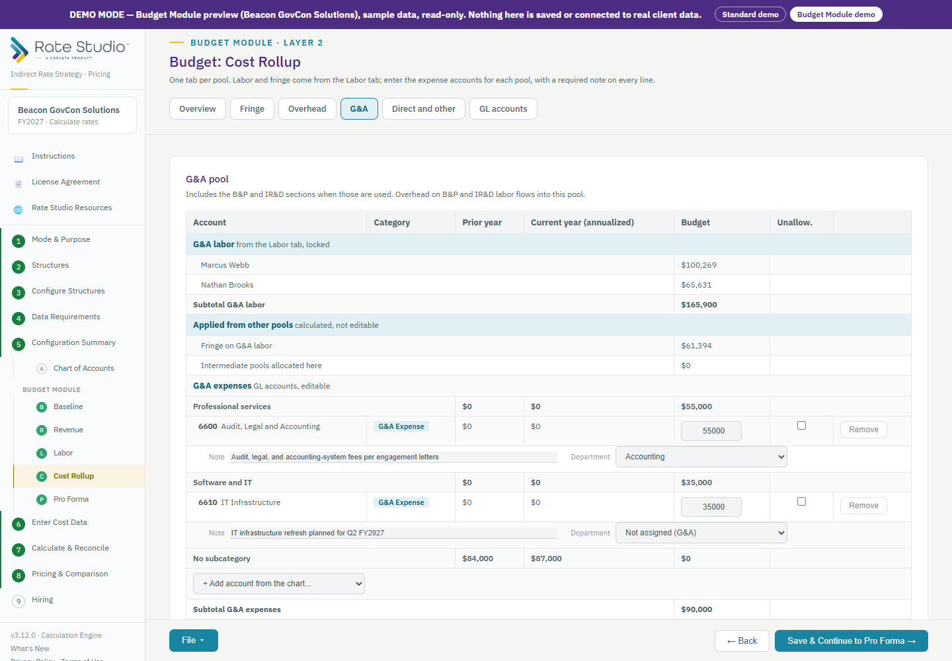Image resolution: width=952 pixels, height=661 pixels.
Task: Open the Accounting department dropdown
Action: coord(701,457)
